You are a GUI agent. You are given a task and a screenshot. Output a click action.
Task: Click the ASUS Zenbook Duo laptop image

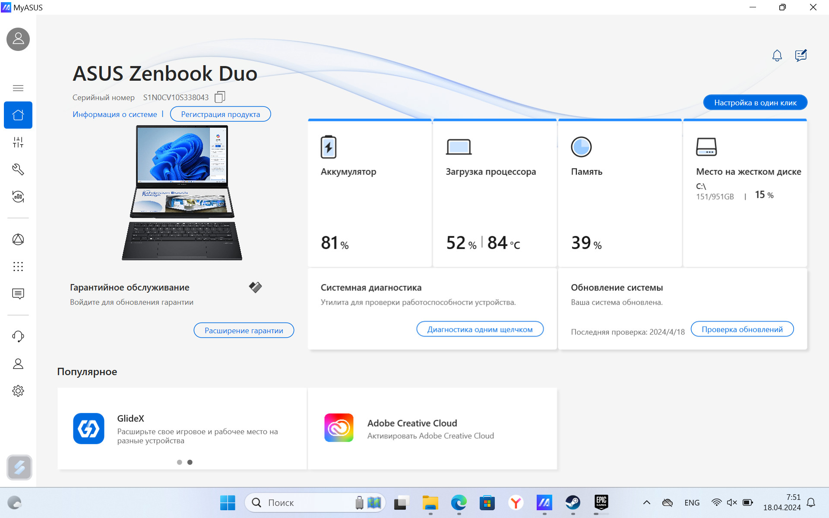point(182,193)
